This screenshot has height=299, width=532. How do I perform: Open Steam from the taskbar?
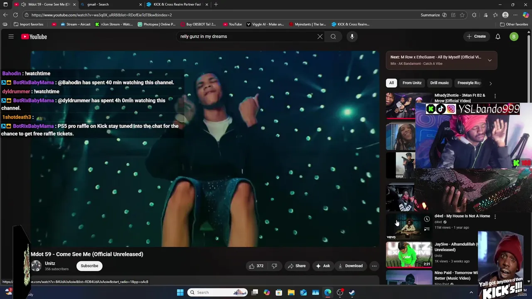point(352,292)
